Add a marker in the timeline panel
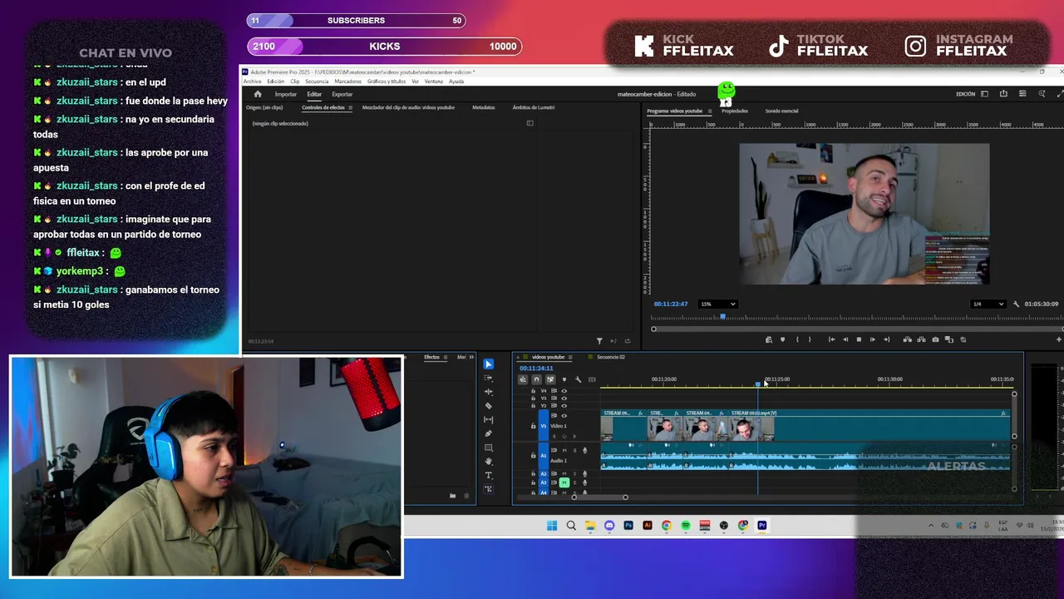This screenshot has height=599, width=1064. coord(564,379)
